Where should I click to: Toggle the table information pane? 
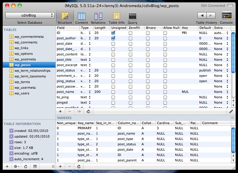(35, 166)
